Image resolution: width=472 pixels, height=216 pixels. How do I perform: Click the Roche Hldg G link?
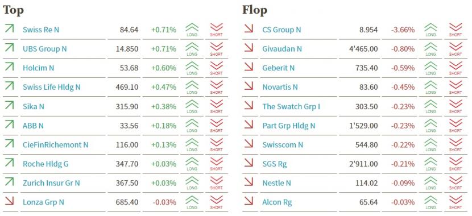click(x=45, y=164)
